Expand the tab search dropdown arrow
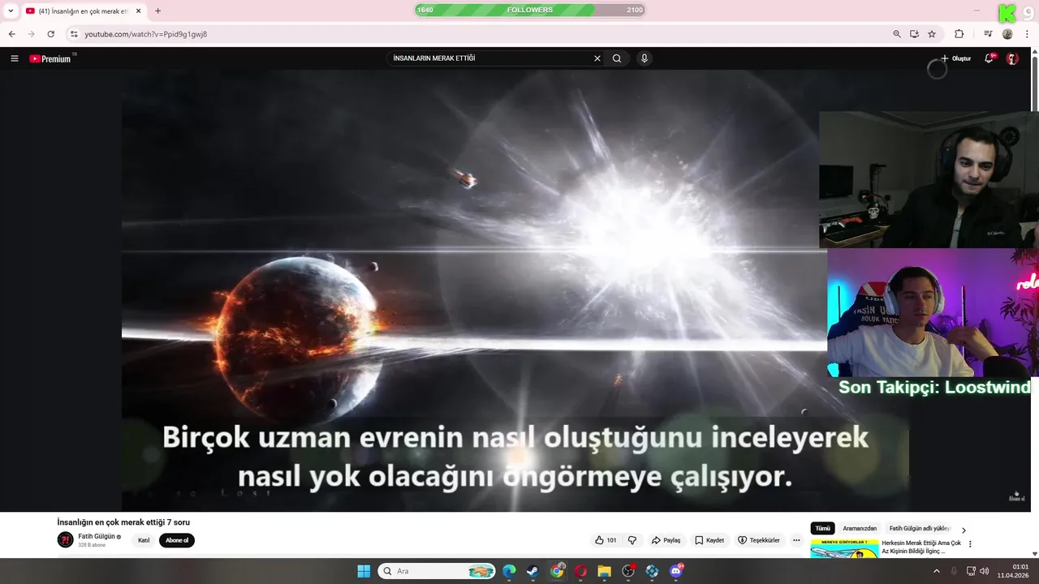Screen dimensions: 1039x584 11,11
